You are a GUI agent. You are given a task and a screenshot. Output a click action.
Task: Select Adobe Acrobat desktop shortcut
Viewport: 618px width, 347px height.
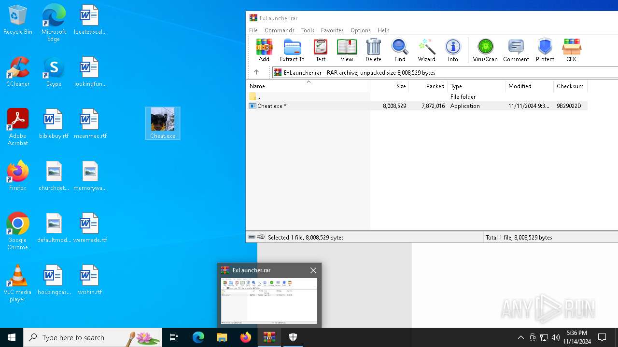tap(18, 127)
